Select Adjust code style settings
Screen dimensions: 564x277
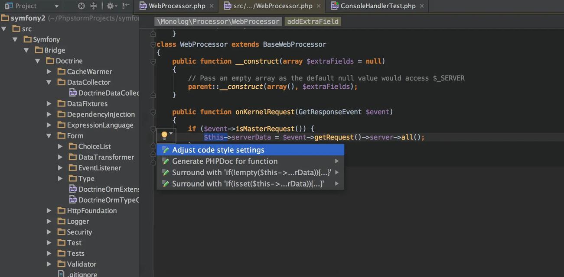pos(251,150)
